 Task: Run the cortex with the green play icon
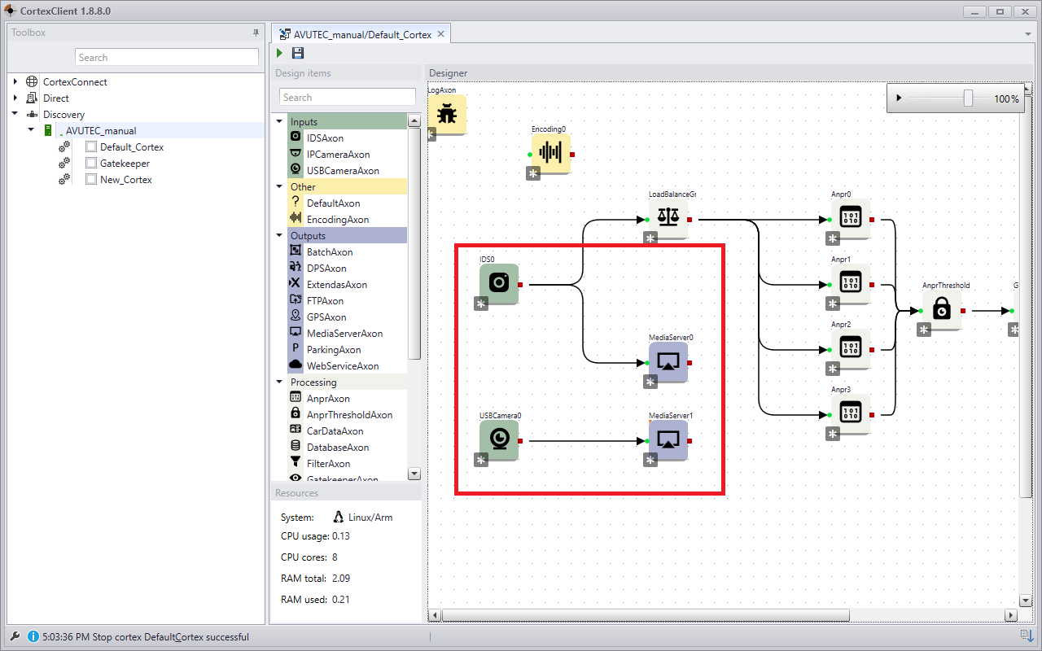279,53
